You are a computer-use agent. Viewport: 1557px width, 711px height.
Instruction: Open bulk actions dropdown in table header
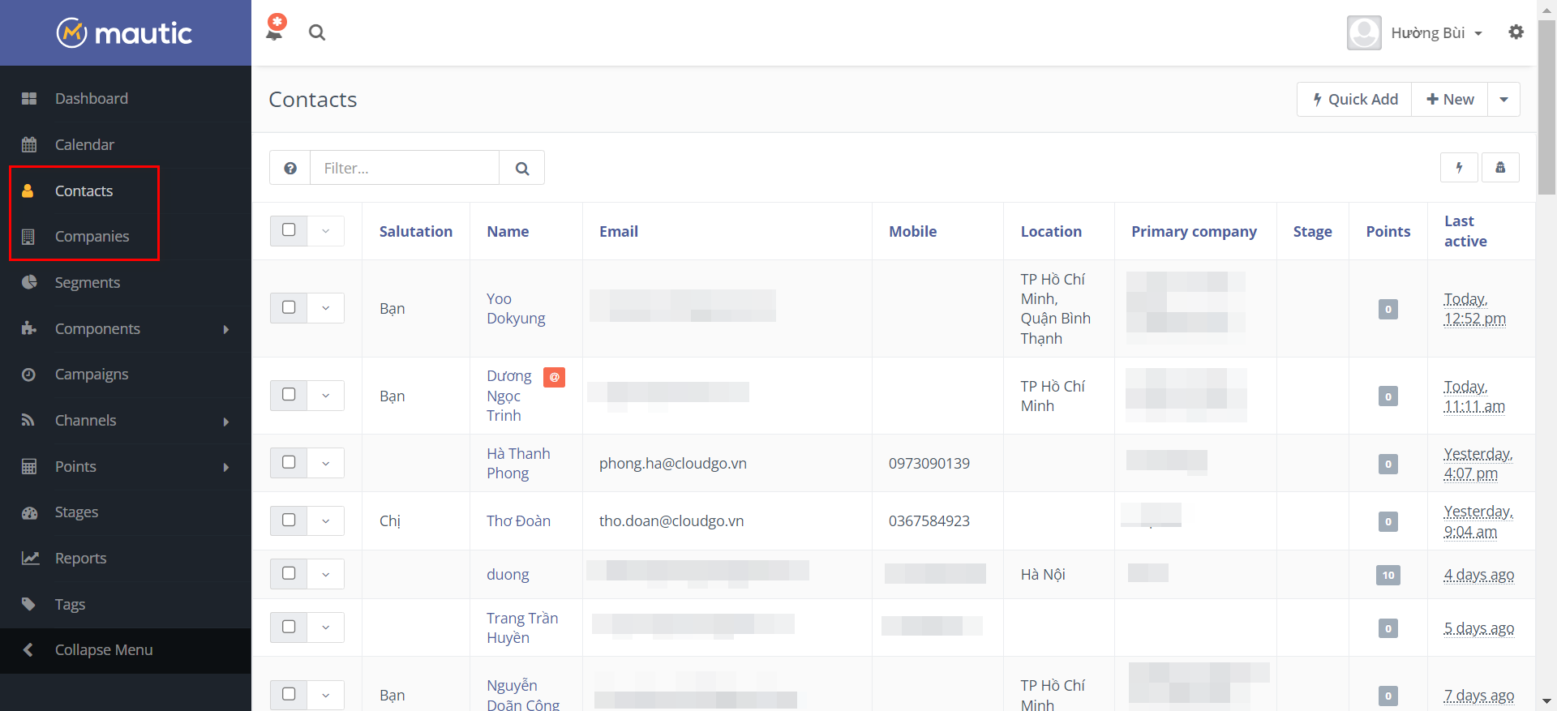point(326,231)
